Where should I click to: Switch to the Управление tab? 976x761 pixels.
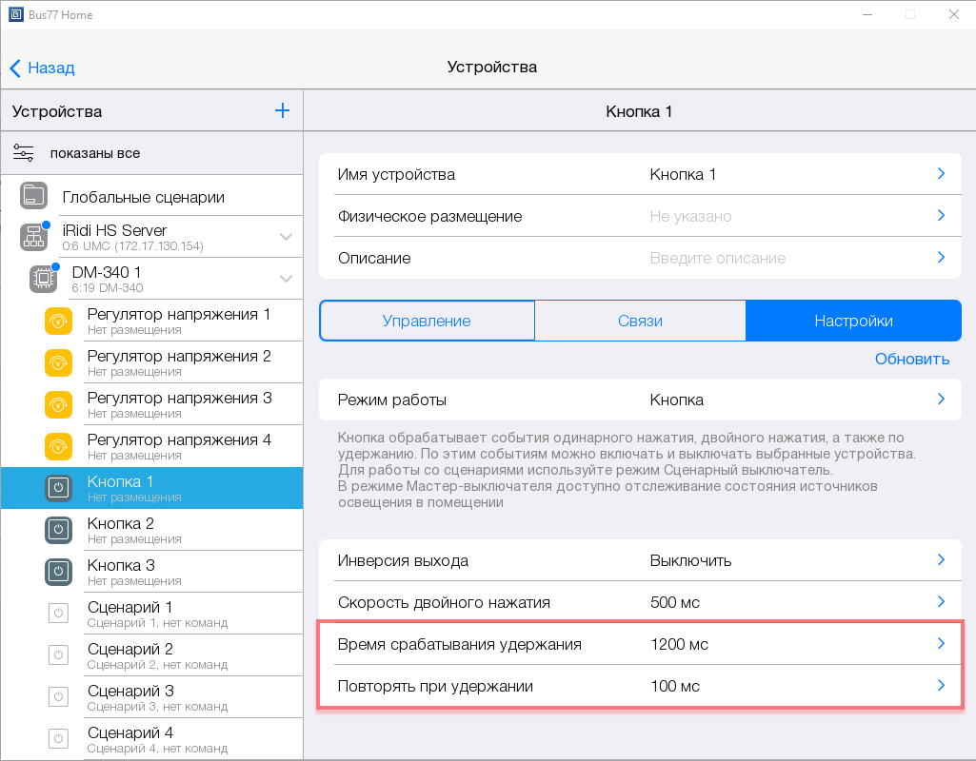coord(427,321)
